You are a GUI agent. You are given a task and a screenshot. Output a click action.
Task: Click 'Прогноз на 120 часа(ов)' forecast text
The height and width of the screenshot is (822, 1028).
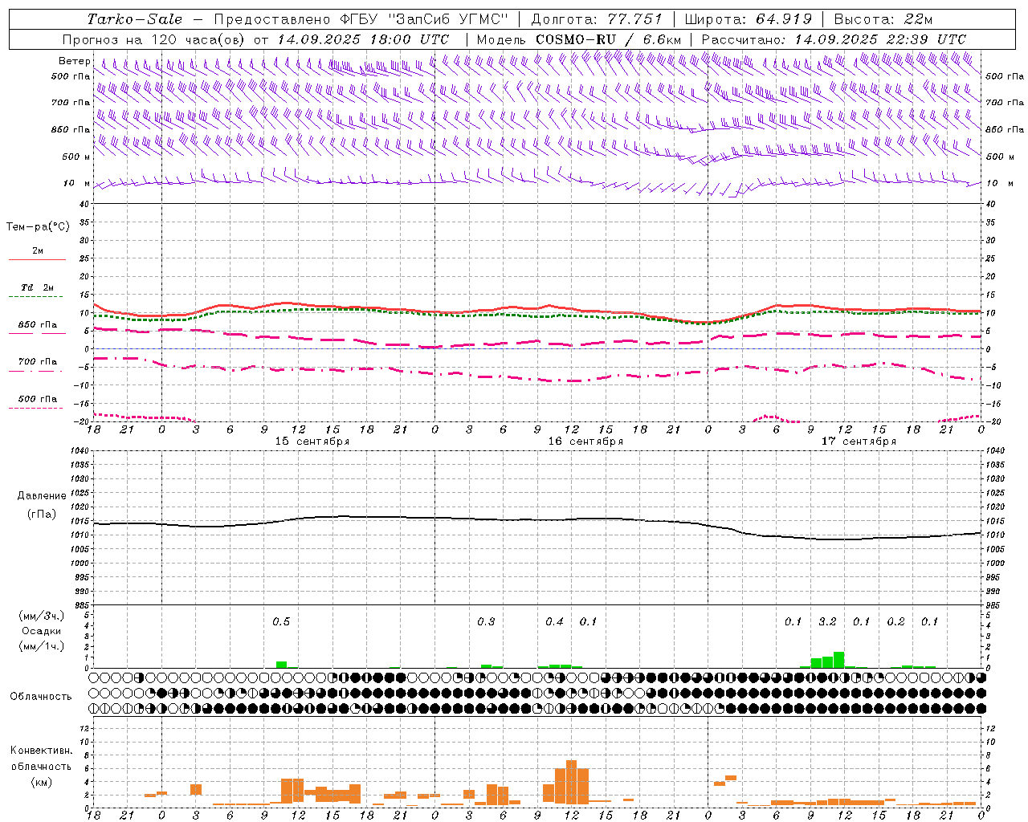154,39
